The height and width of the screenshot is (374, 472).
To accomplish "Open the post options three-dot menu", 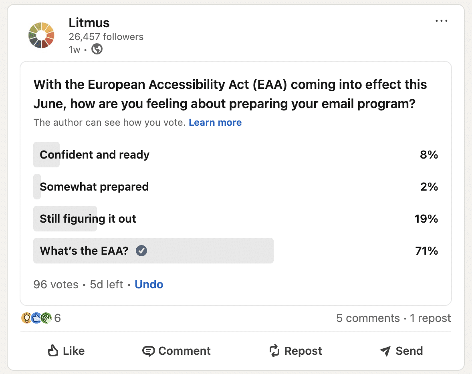I will (x=442, y=21).
